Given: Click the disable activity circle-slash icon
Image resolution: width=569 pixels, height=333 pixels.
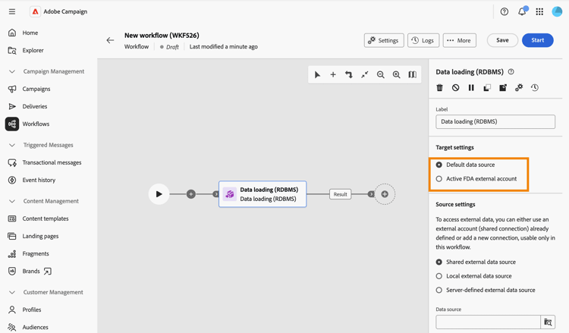Looking at the screenshot, I should coord(455,87).
